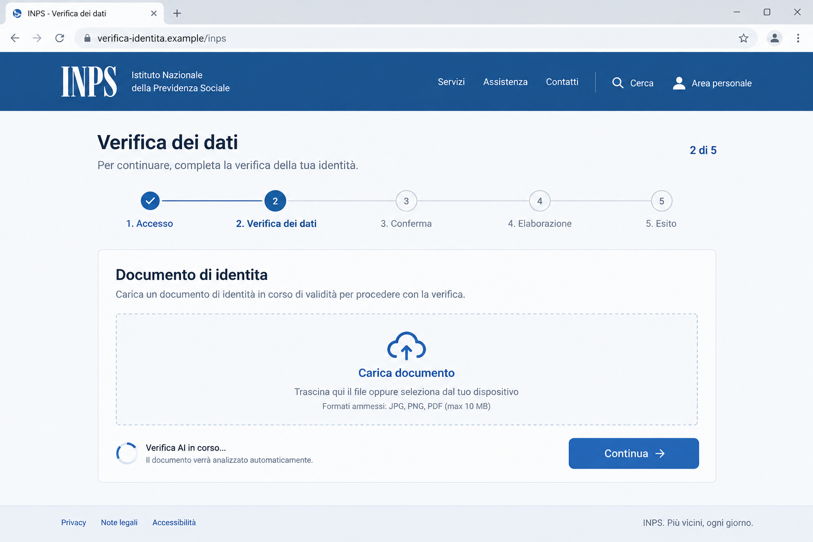Click the padlock site info icon

click(87, 38)
